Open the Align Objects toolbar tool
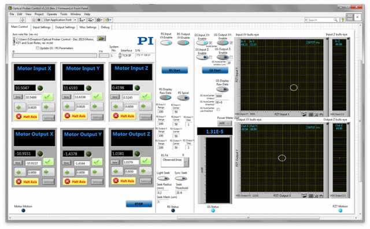 click(x=82, y=20)
